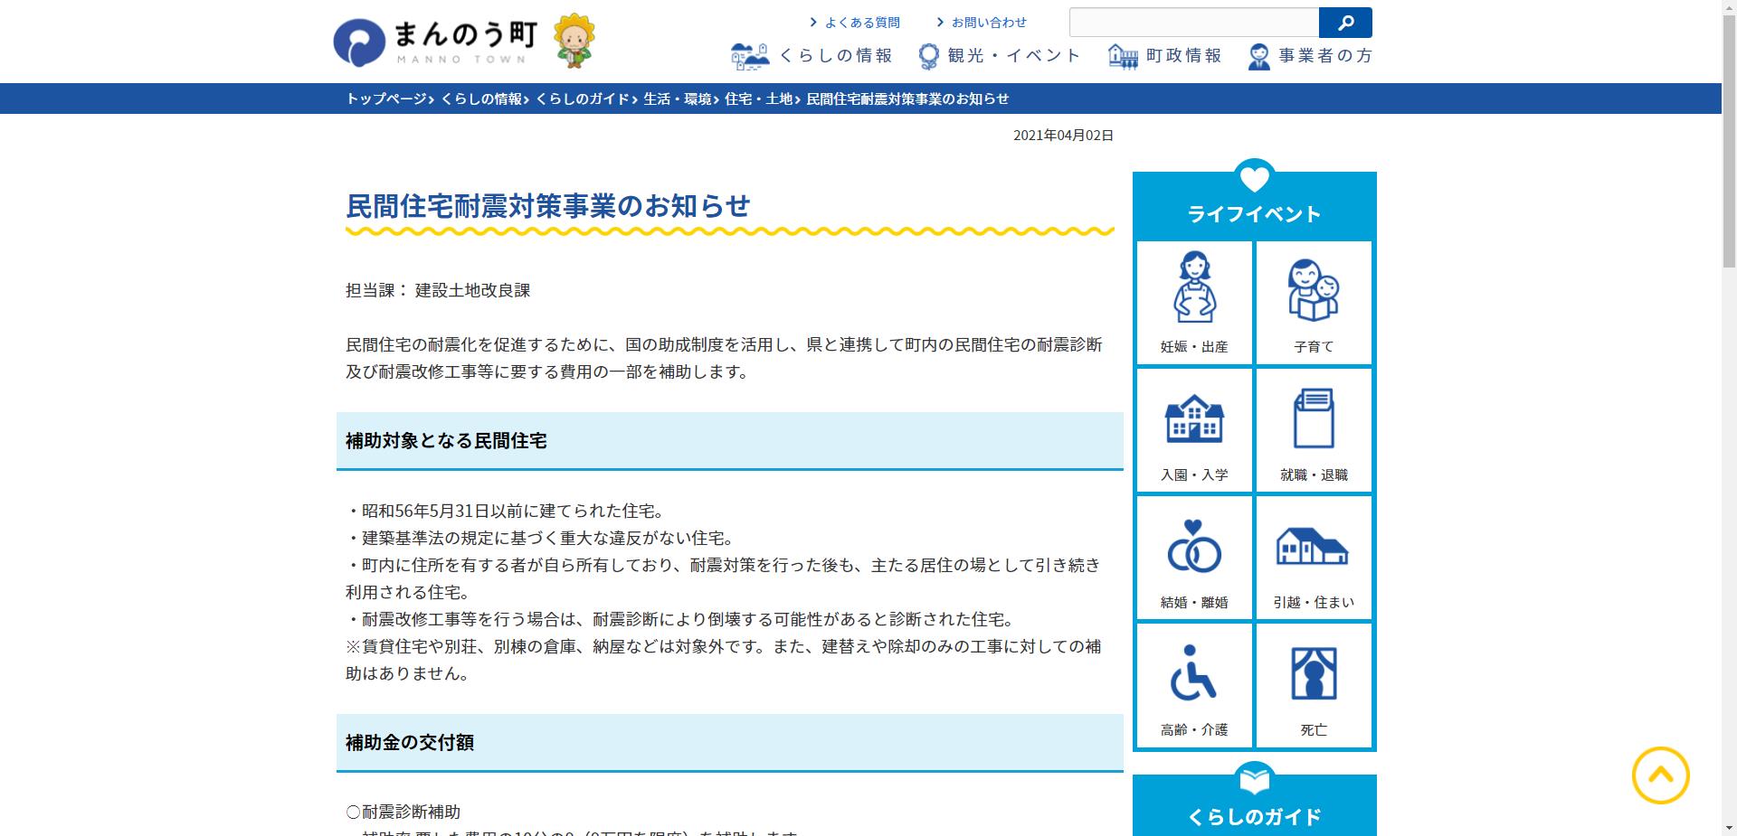Open the 結婚・離婚 rings icon

pos(1193,553)
